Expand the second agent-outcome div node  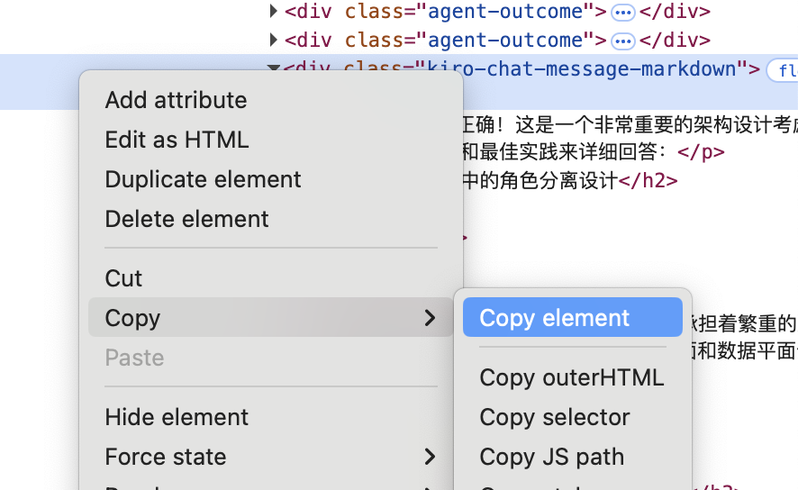pos(274,41)
